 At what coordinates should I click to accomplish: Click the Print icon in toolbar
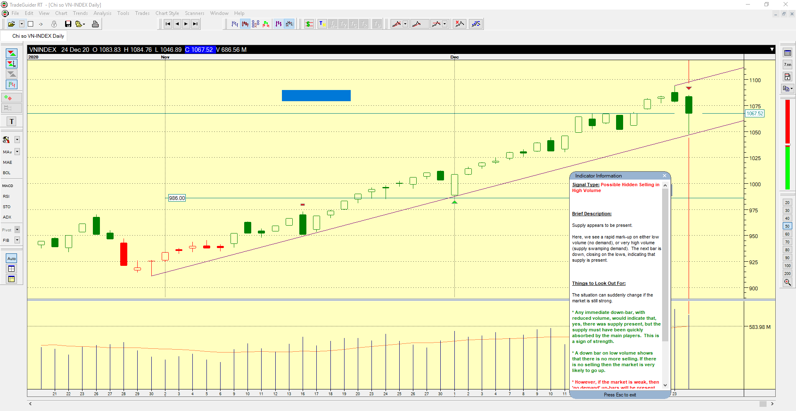pyautogui.click(x=95, y=24)
